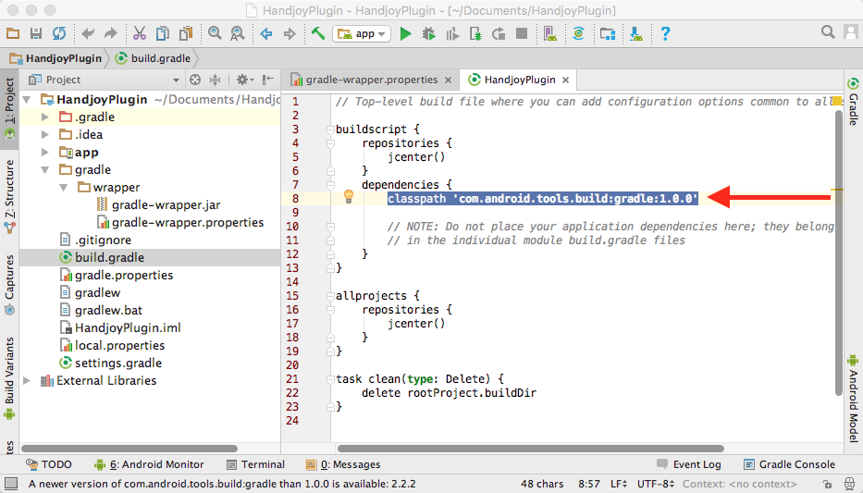Screen dimensions: 863x493
Task: Expand the app module folder
Action: pos(46,153)
